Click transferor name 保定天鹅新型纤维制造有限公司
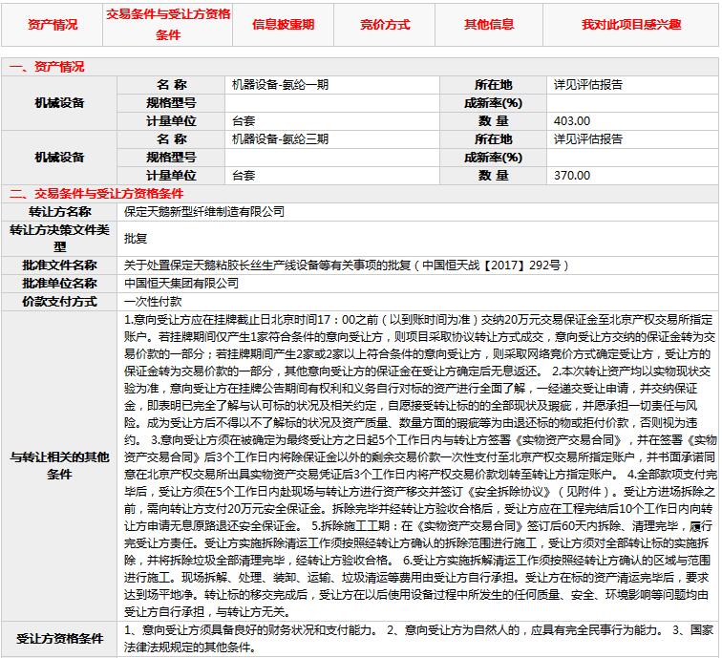Image resolution: width=722 pixels, height=658 pixels. (x=204, y=211)
